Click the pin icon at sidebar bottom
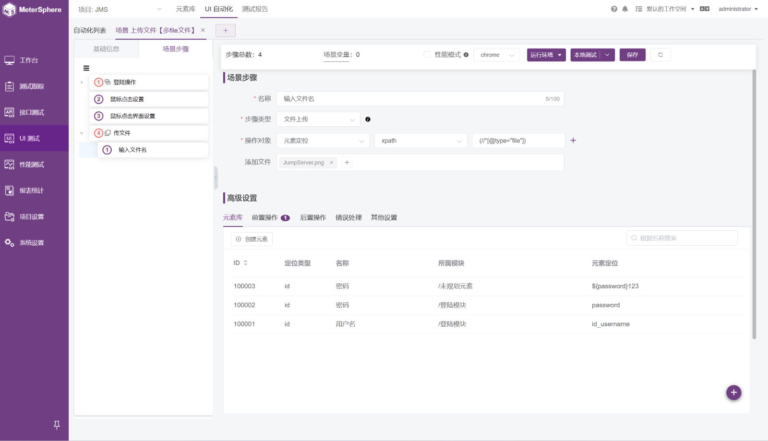The image size is (768, 441). [57, 425]
